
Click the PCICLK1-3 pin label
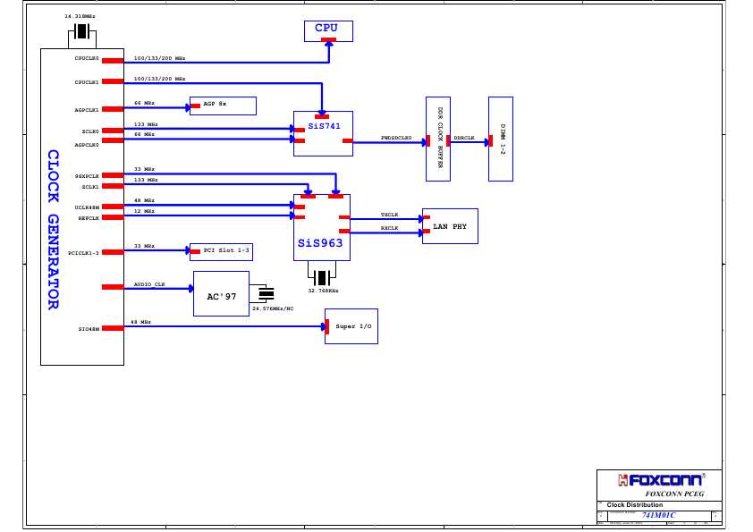(x=83, y=253)
